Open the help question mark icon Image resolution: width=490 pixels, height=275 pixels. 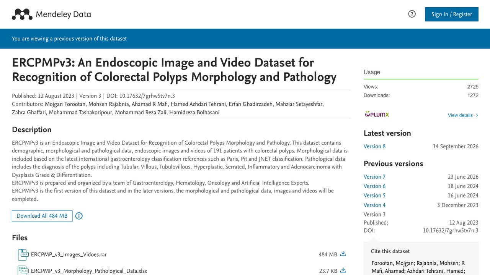pos(412,14)
